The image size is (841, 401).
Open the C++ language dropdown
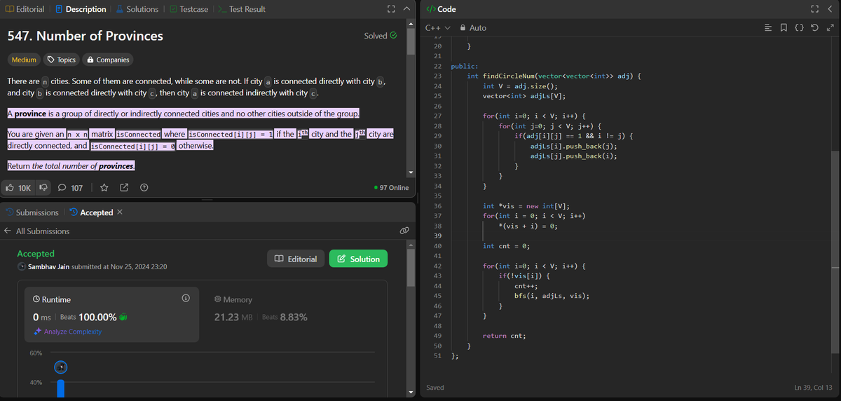[437, 27]
